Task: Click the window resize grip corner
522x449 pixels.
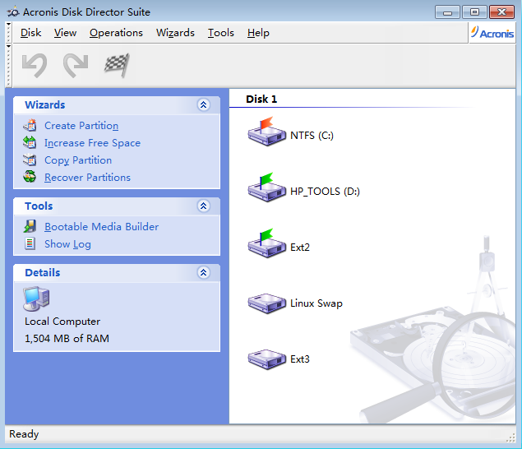Action: (x=510, y=437)
